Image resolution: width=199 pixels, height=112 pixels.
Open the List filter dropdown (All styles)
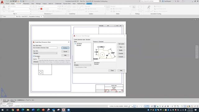[x=82, y=65]
